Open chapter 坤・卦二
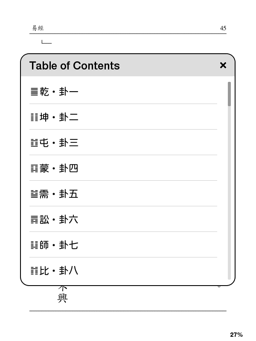This screenshot has height=341, width=256. 59,117
